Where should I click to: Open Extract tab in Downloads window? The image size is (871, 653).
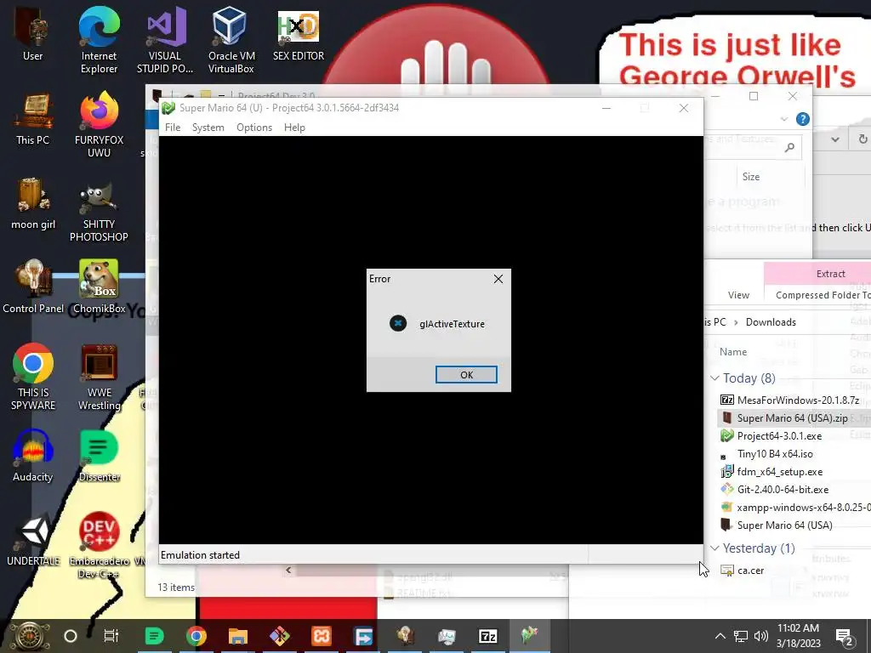830,274
